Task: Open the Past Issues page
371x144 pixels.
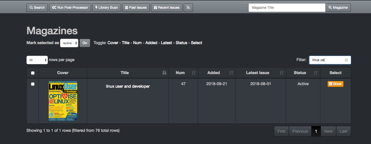Action: 136,8
